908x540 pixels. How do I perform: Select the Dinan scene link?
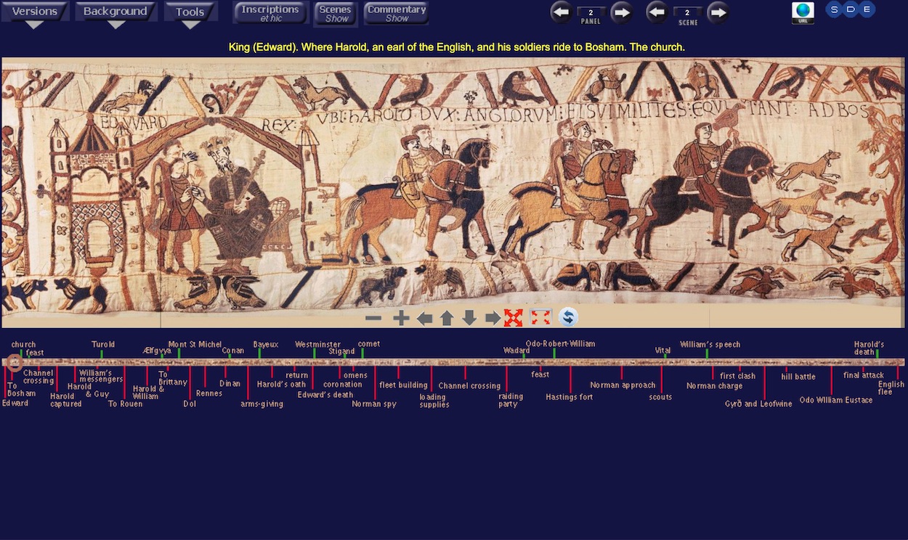tap(230, 384)
